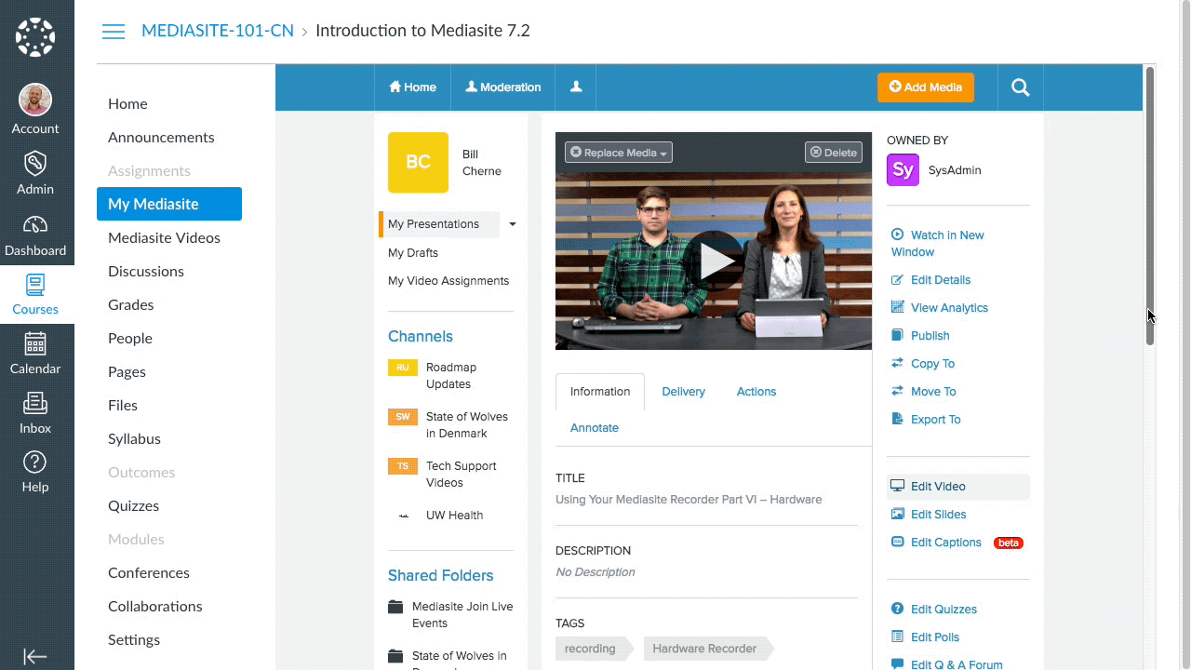Click the user profile icon in Mediasite bar
Image resolution: width=1191 pixels, height=670 pixels.
click(x=576, y=87)
